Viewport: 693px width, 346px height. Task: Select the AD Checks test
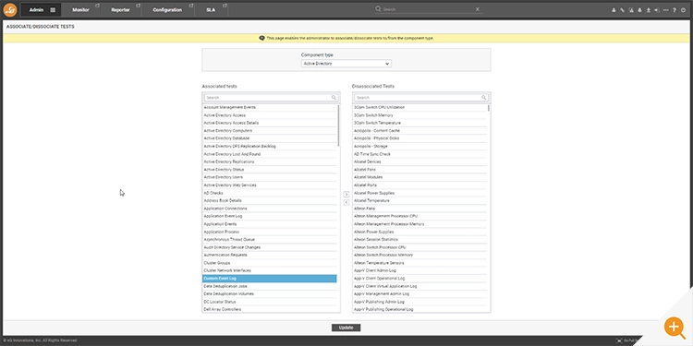tap(270, 193)
